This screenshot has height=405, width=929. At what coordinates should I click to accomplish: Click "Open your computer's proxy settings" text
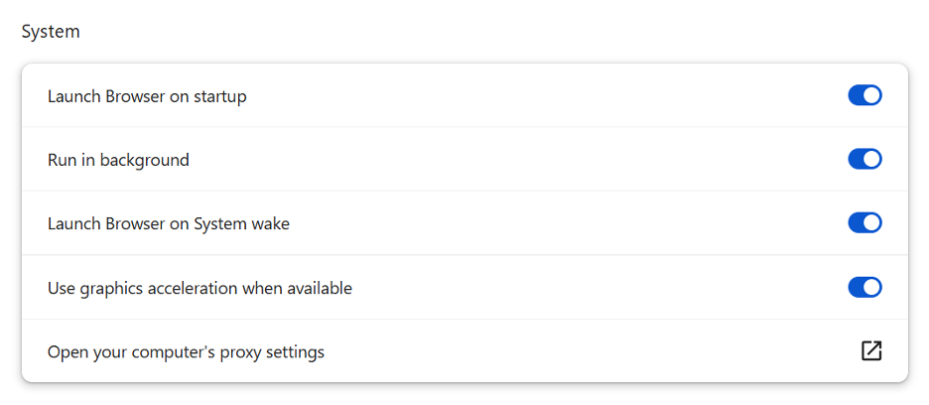pos(186,352)
